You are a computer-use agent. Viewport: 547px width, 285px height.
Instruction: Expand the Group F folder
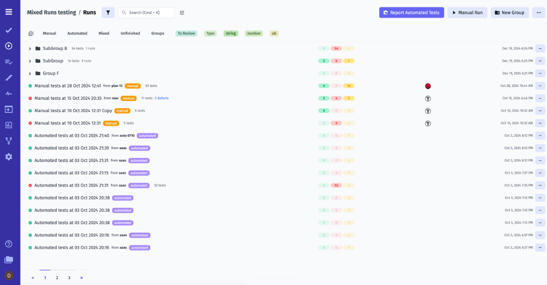(x=30, y=74)
